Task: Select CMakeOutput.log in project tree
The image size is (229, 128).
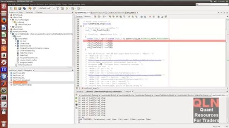Action: (27, 50)
